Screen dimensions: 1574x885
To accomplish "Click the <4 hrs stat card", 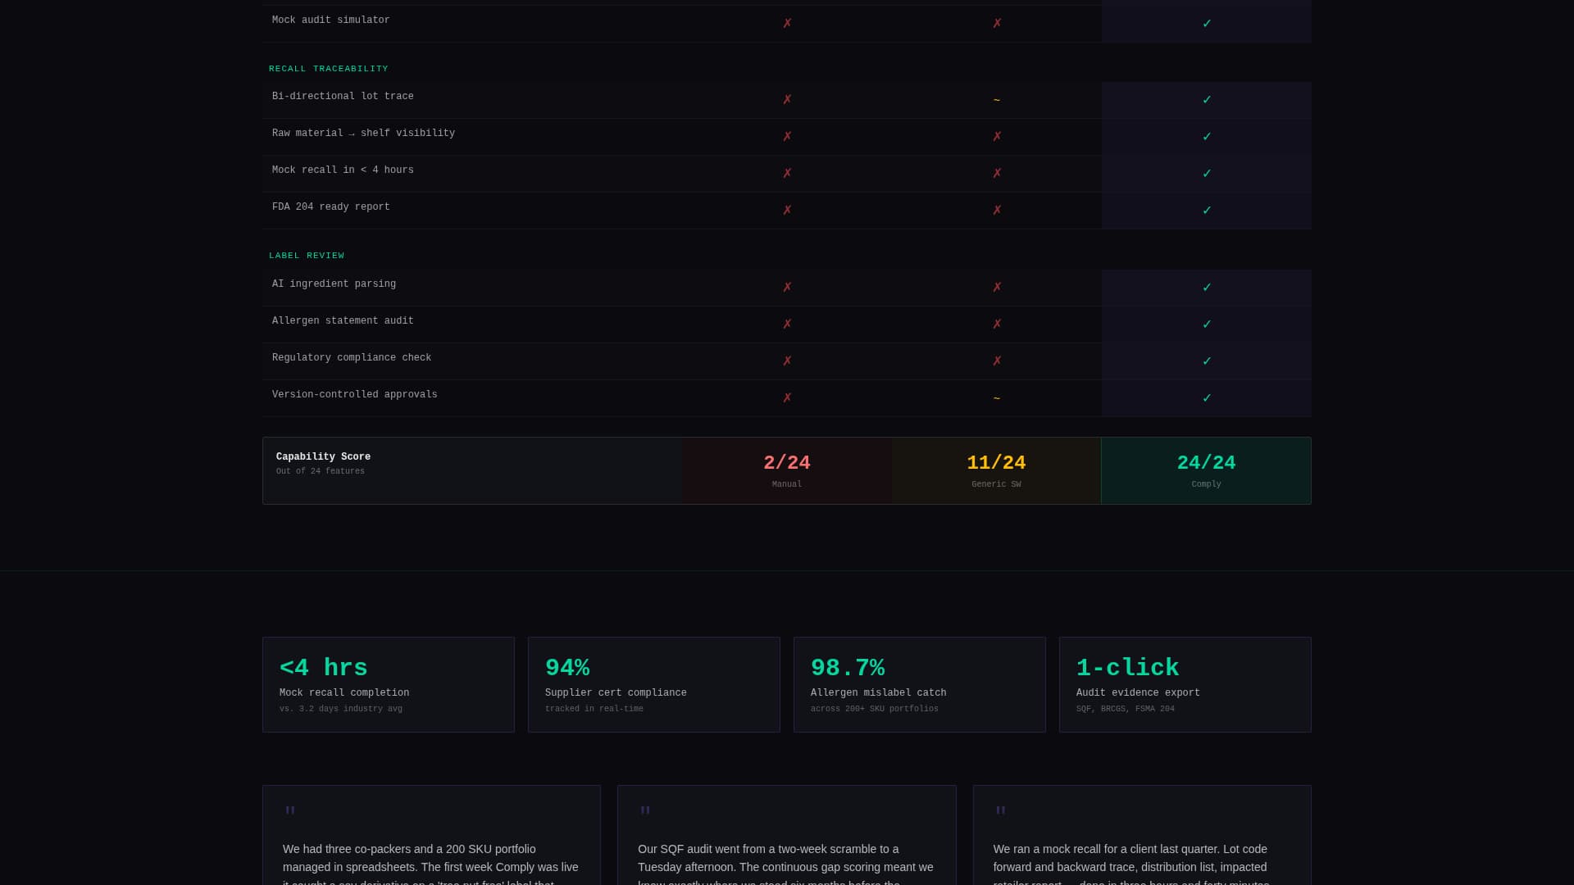I will click(389, 685).
